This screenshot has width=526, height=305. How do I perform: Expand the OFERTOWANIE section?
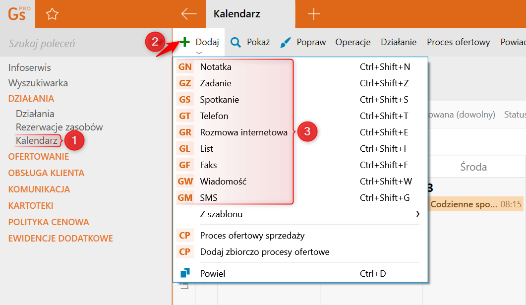(39, 156)
